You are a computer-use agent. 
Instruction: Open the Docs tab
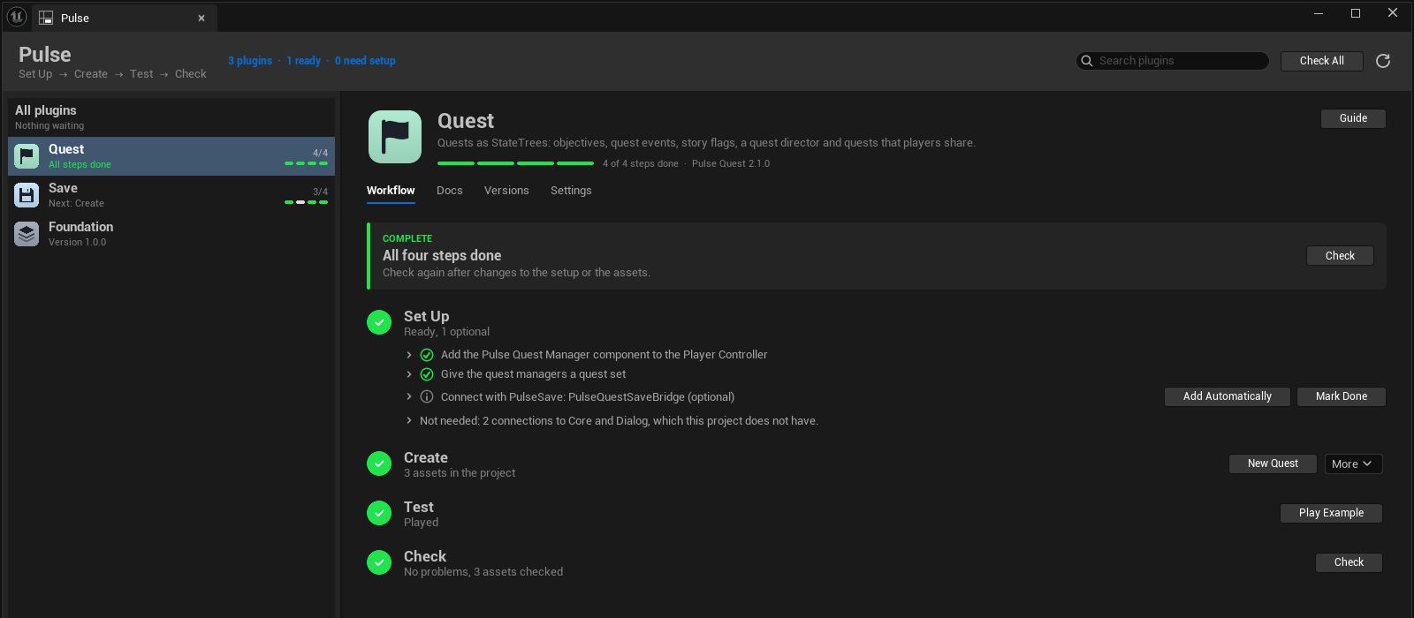click(450, 191)
